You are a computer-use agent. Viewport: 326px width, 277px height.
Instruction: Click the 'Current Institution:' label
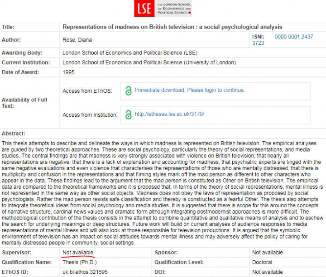click(26, 62)
